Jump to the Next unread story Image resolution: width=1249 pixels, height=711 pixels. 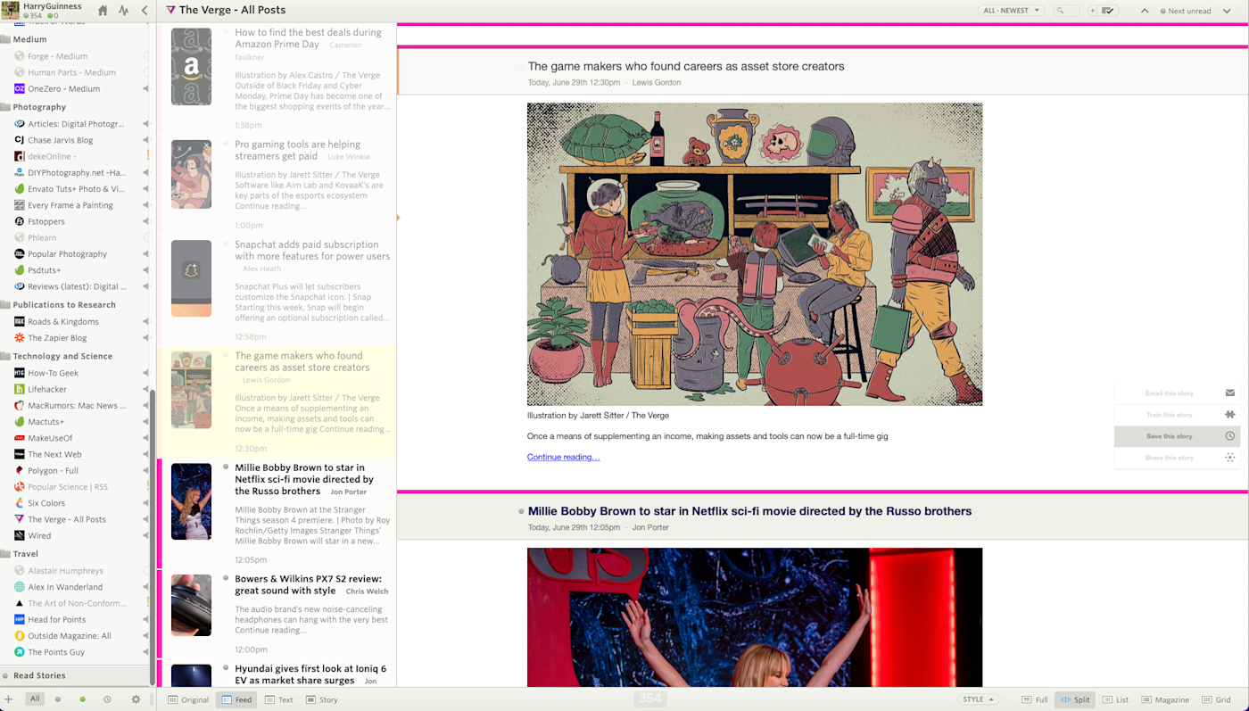coord(1186,11)
